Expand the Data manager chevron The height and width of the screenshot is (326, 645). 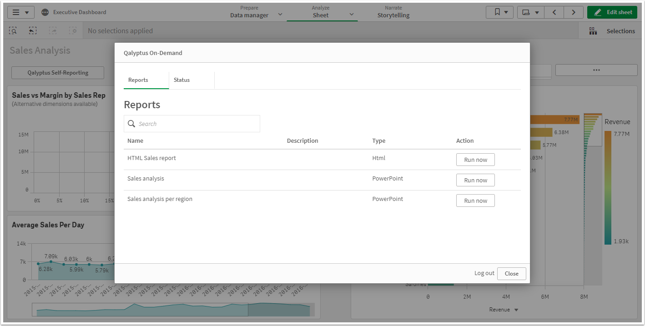(x=280, y=15)
